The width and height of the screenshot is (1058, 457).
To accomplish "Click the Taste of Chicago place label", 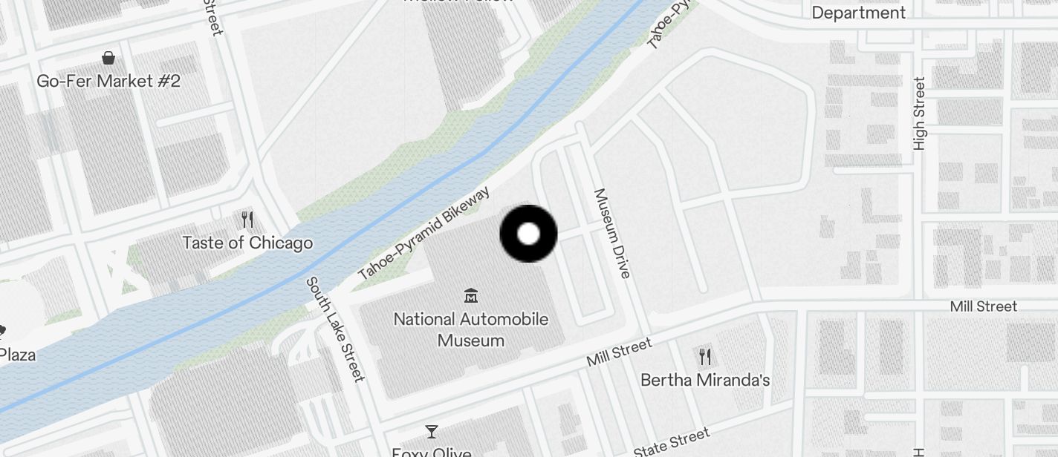I will [x=247, y=243].
